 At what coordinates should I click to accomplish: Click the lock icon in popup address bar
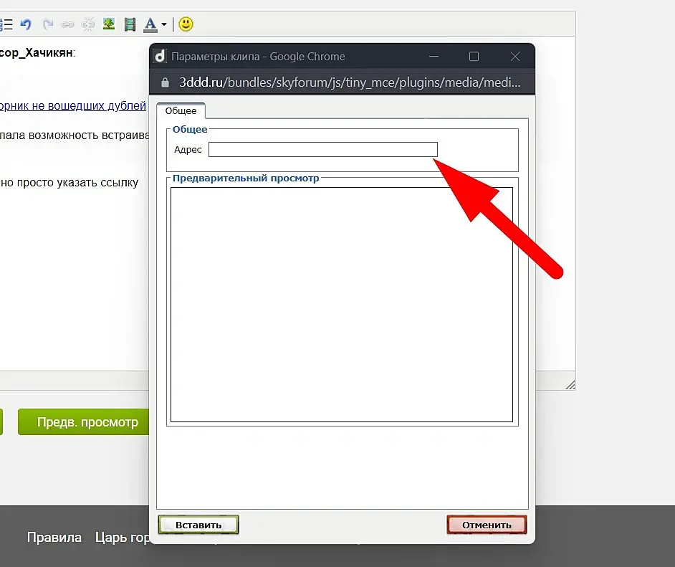[x=165, y=82]
